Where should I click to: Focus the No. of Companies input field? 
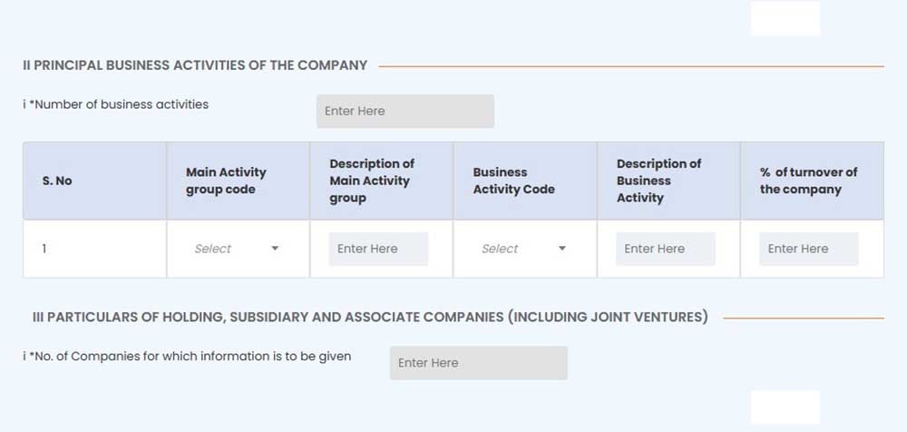click(478, 363)
